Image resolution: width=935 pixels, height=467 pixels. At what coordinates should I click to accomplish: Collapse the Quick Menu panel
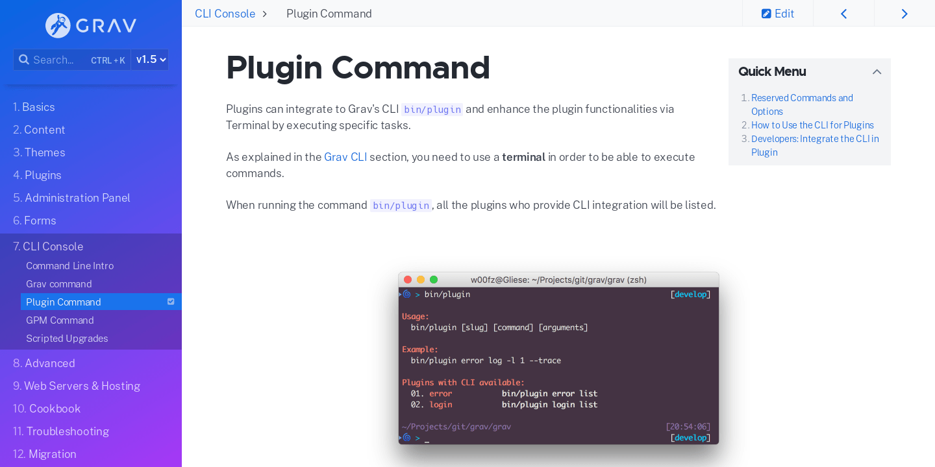coord(877,71)
